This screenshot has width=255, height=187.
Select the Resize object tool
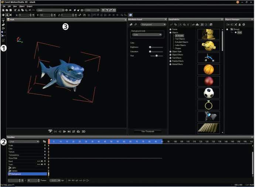[x=11, y=15]
